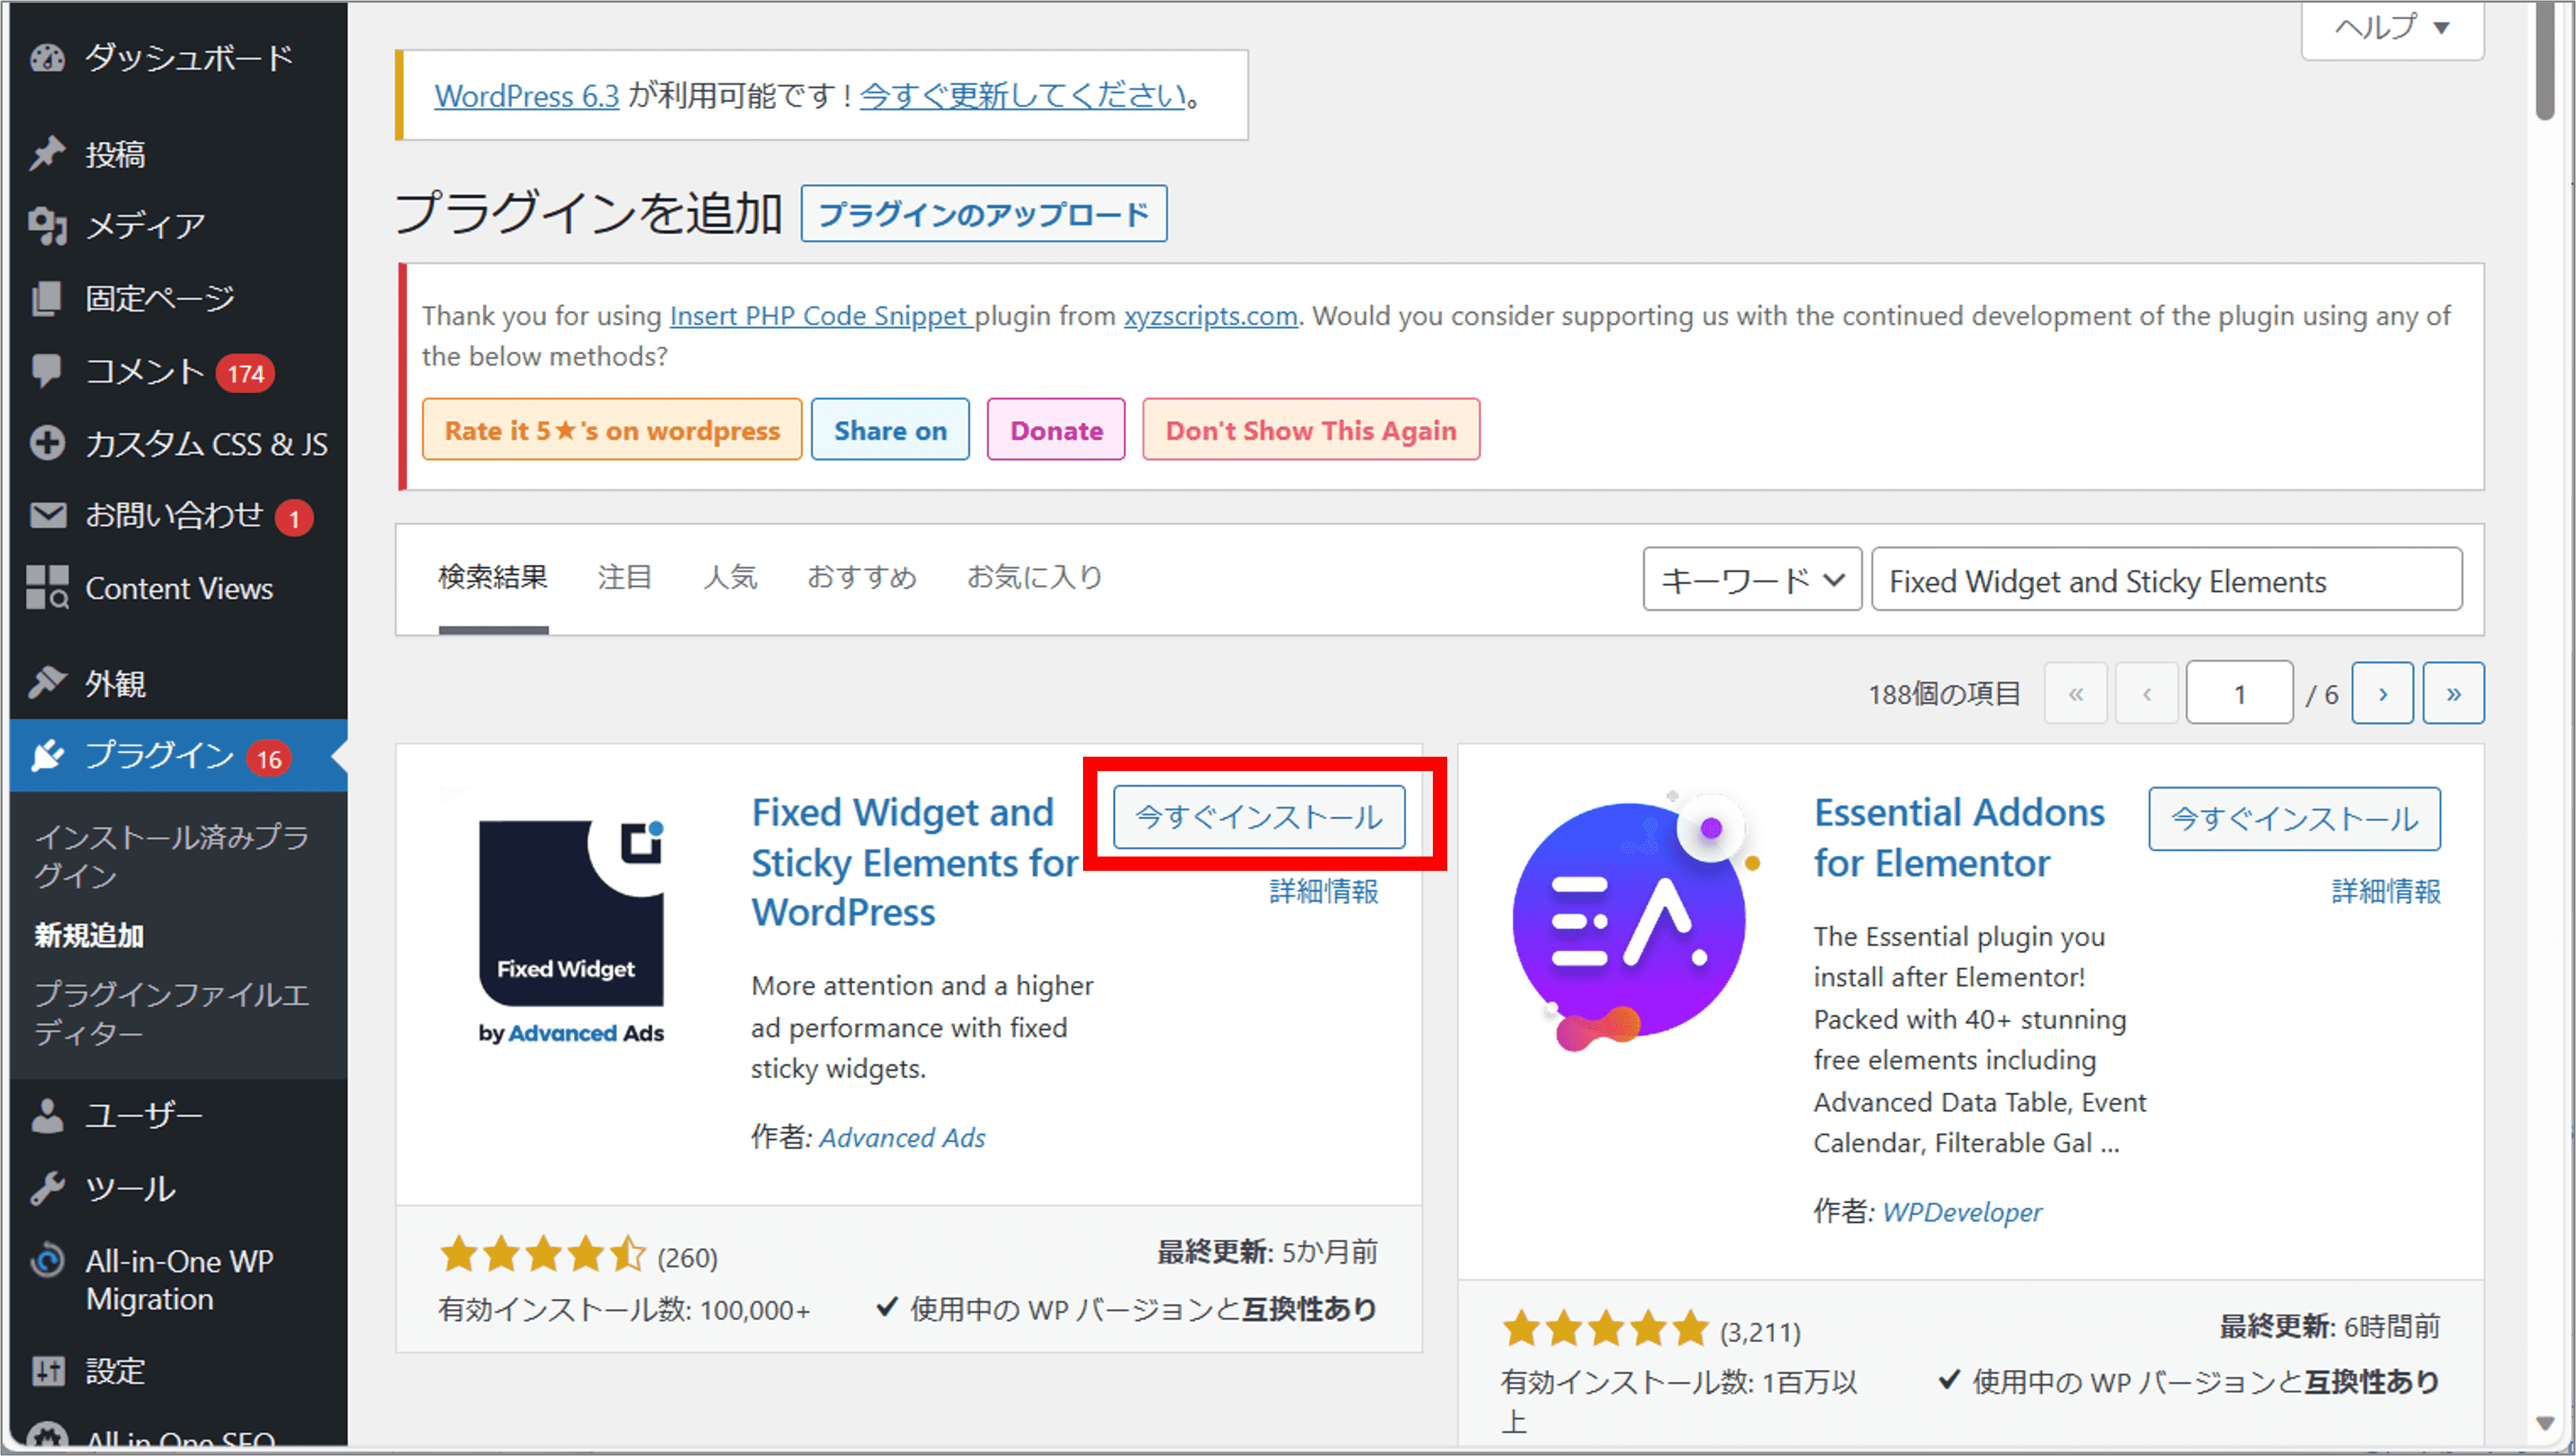Click the current page number field
The height and width of the screenshot is (1456, 2576).
tap(2239, 692)
